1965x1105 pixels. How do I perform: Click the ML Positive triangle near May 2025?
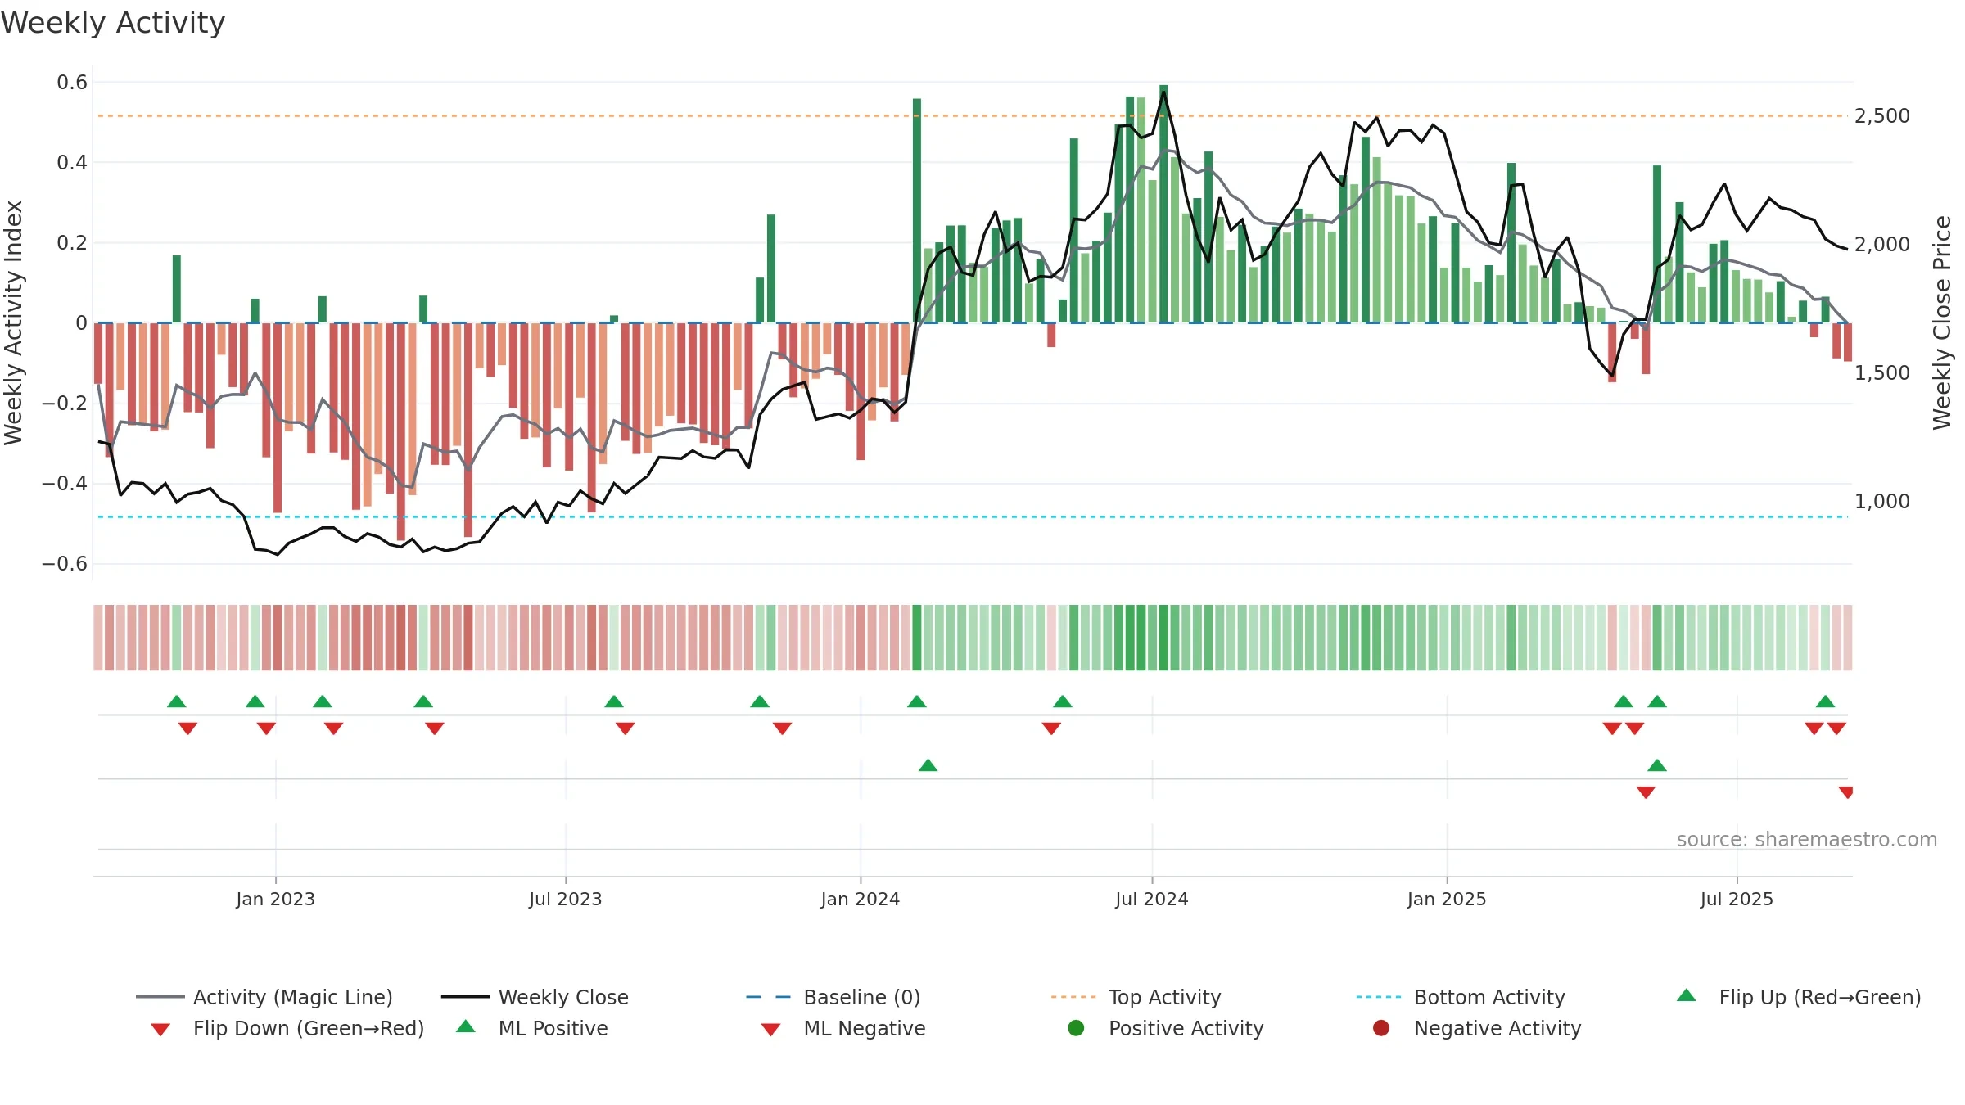pos(1657,765)
